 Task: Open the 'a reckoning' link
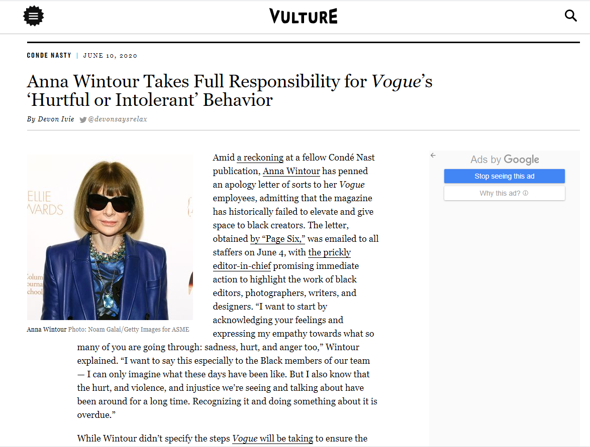260,158
